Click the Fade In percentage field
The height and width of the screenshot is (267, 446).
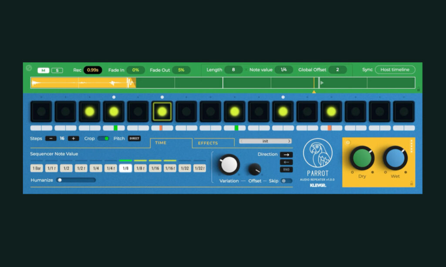coord(135,70)
